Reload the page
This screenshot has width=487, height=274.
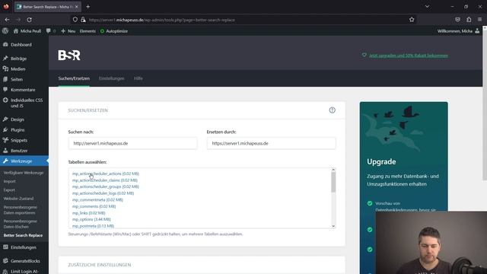[x=29, y=20]
